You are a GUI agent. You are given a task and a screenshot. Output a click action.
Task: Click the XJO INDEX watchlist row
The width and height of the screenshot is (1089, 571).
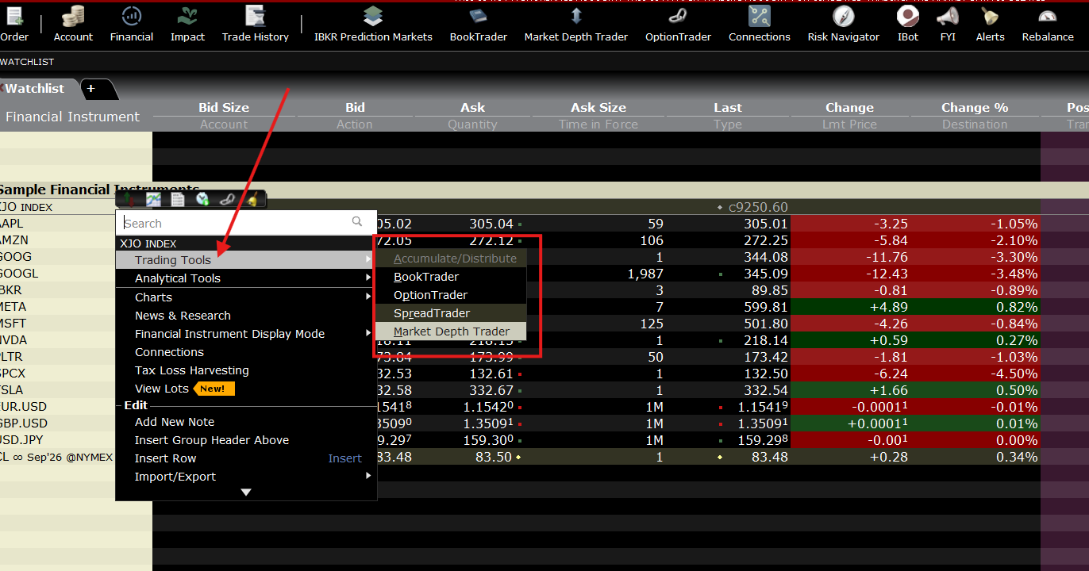(26, 207)
